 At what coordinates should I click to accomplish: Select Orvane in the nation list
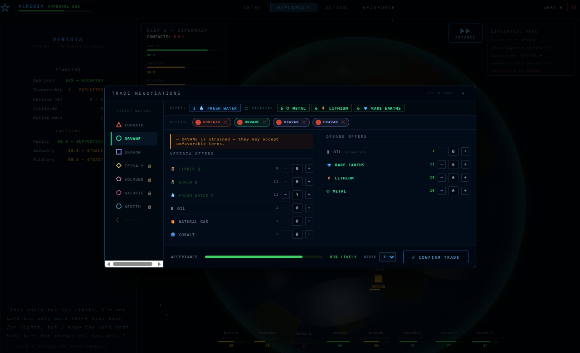134,139
